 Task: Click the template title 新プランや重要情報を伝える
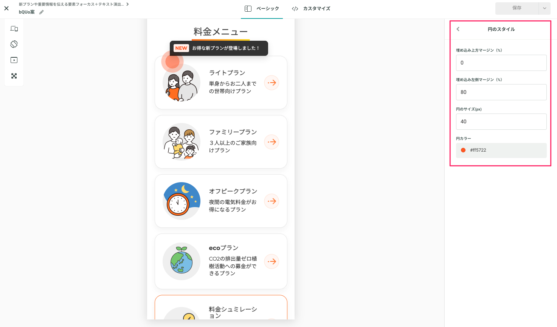pyautogui.click(x=71, y=4)
